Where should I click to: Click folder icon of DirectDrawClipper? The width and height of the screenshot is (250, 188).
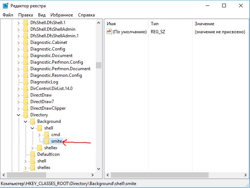click(x=26, y=108)
